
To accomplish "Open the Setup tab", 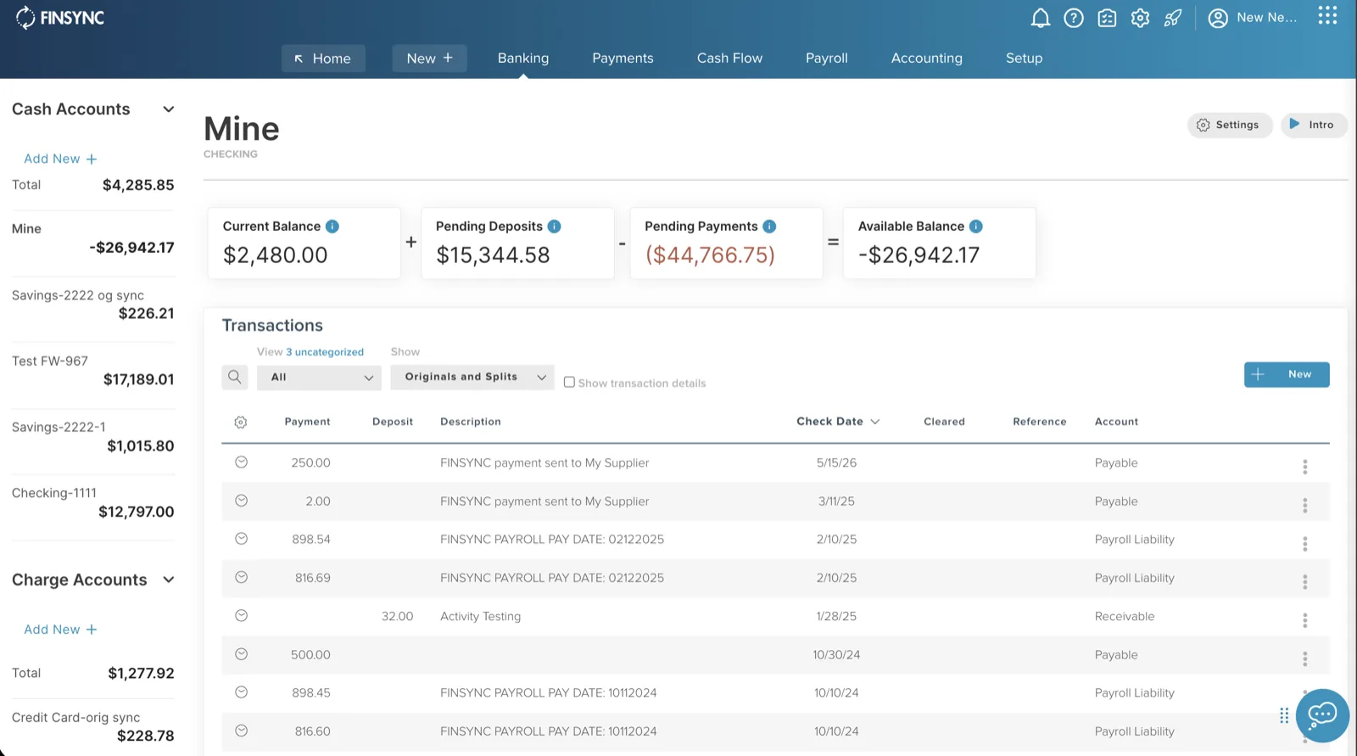I will [x=1024, y=59].
